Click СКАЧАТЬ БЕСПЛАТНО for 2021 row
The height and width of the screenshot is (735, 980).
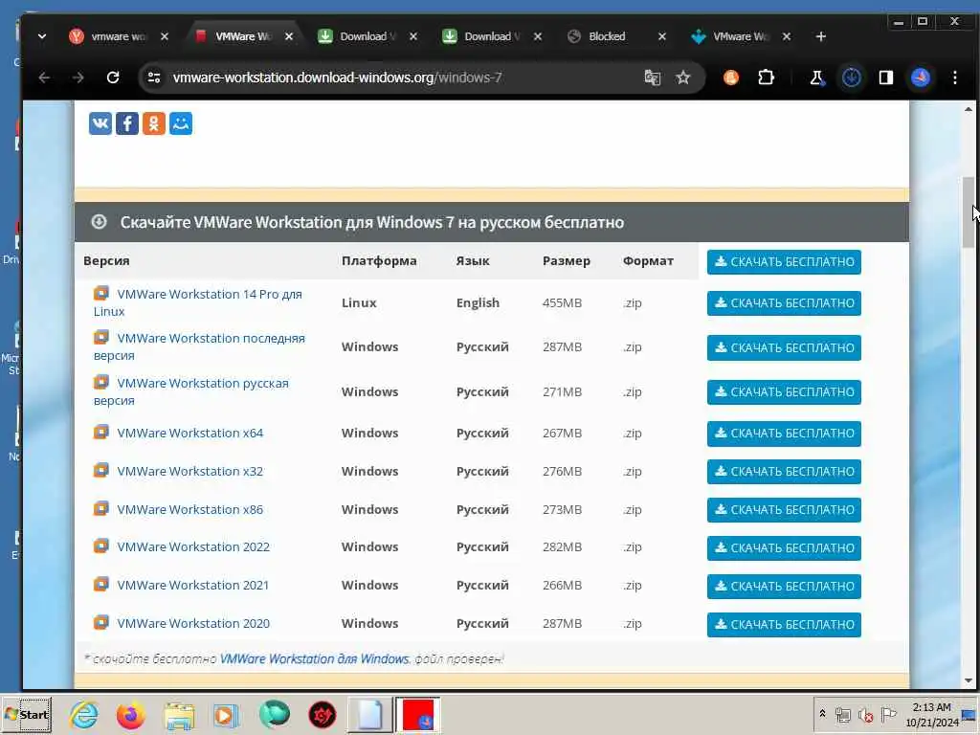pos(784,587)
